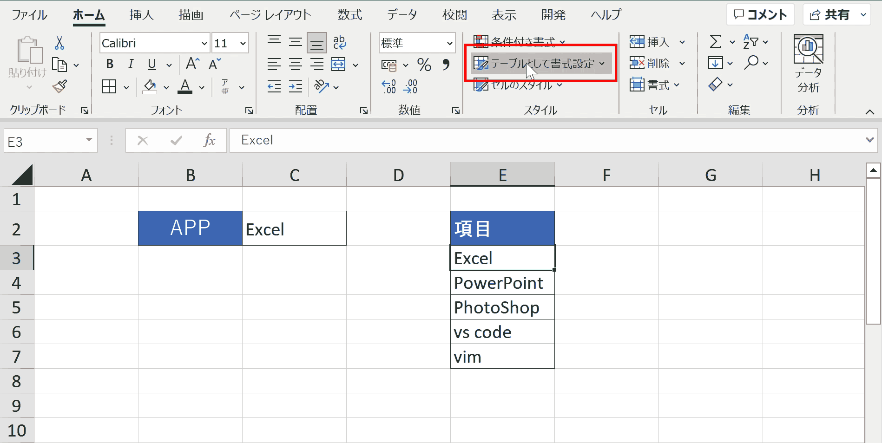The height and width of the screenshot is (443, 882).
Task: Decrease font size with the smaller A icon
Action: [215, 64]
